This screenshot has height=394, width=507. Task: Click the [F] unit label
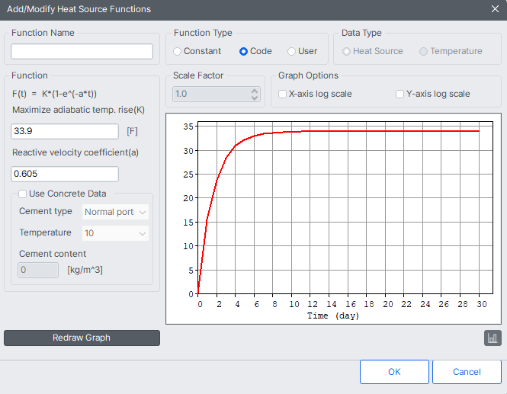point(132,131)
